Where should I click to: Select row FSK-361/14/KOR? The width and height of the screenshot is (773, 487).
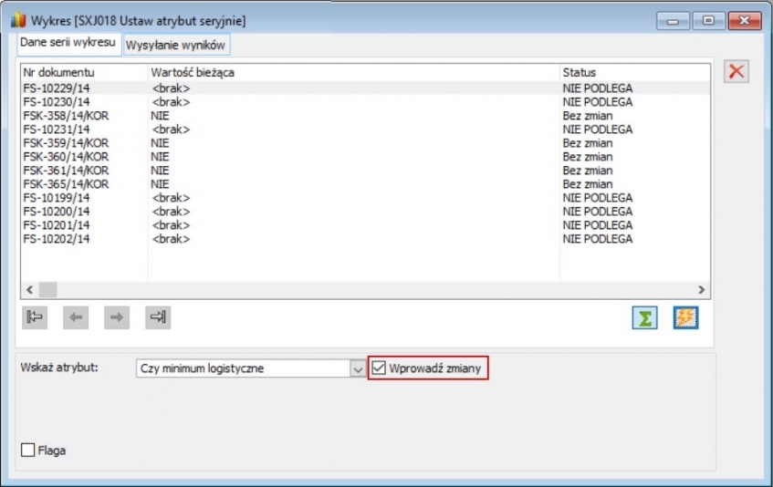365,171
